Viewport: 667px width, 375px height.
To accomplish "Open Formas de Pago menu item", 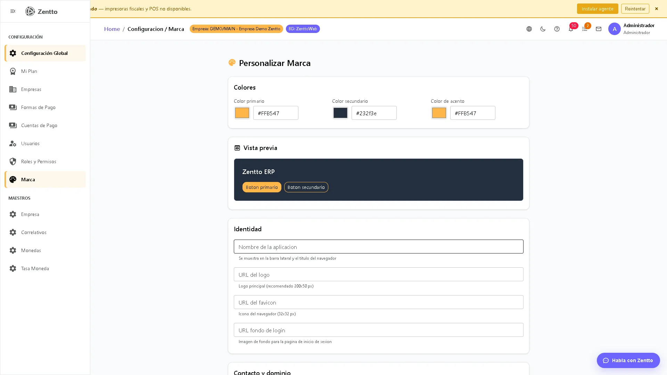I will click(x=45, y=107).
